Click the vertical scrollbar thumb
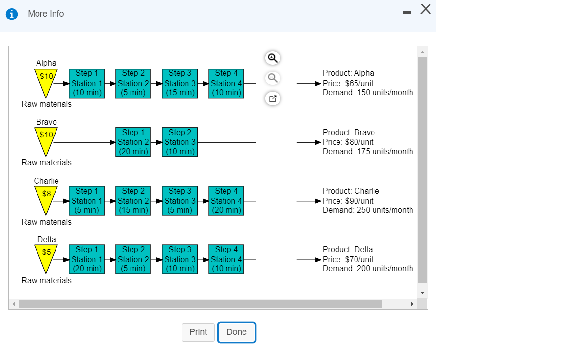Screen dimensions: 561x349 [x=422, y=170]
